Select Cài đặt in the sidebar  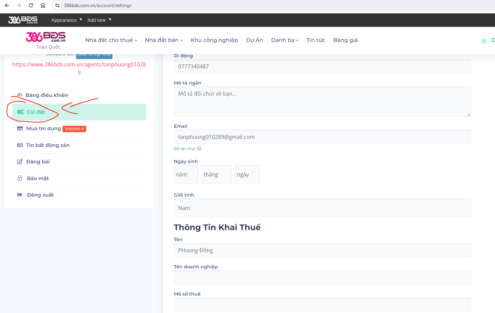79,112
